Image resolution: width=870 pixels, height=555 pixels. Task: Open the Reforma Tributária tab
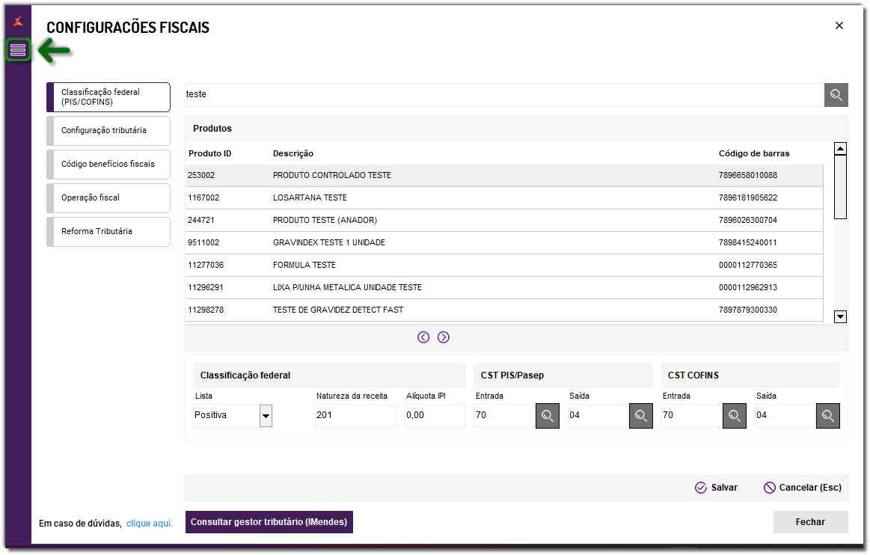(108, 231)
